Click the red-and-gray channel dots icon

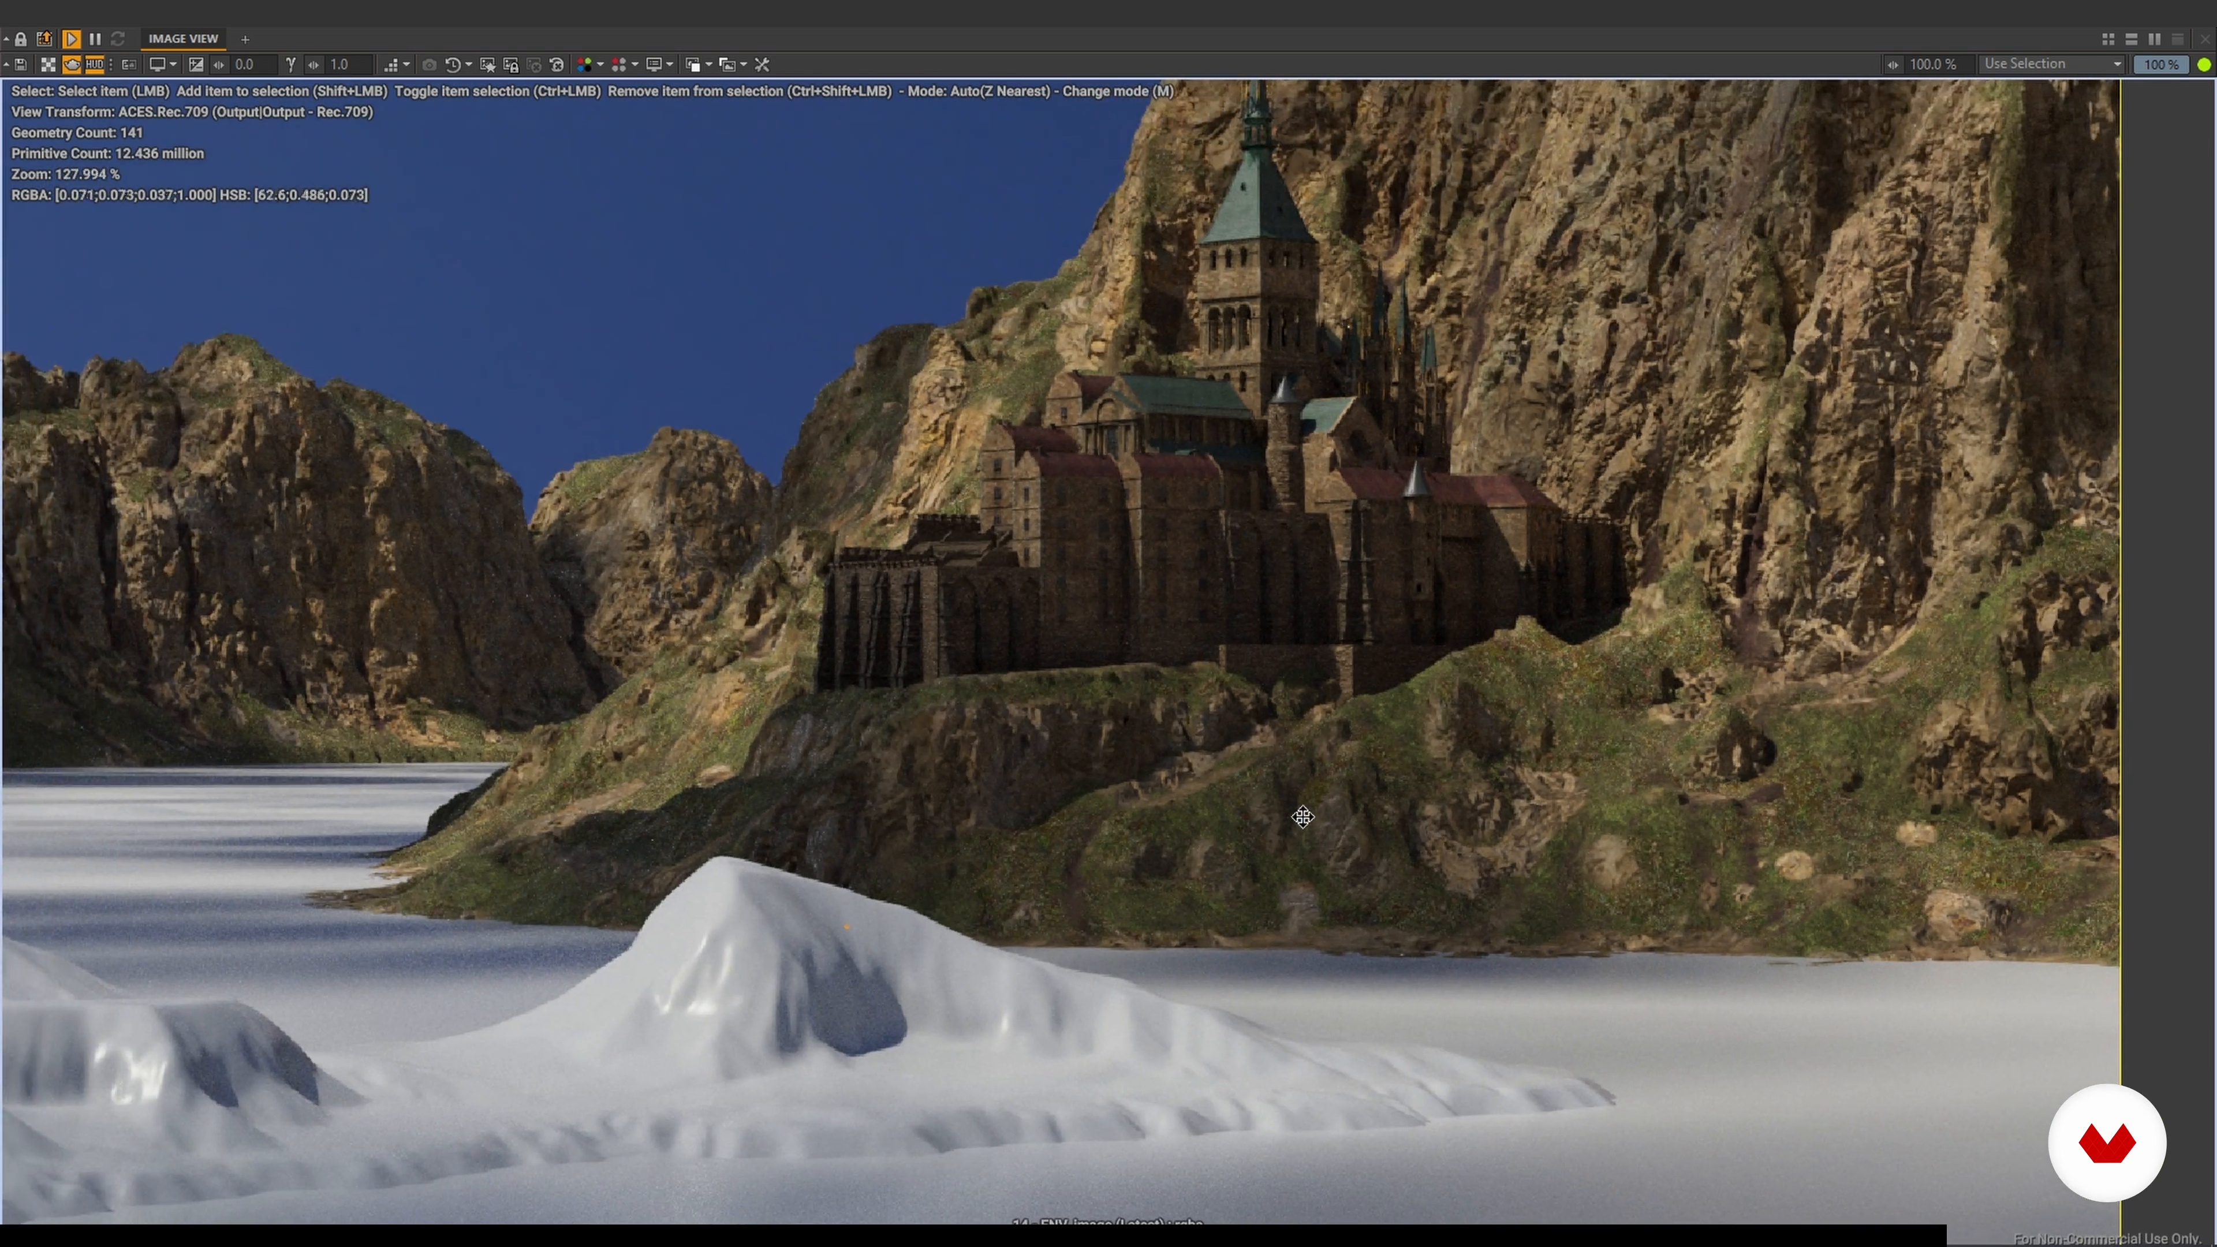pyautogui.click(x=619, y=65)
